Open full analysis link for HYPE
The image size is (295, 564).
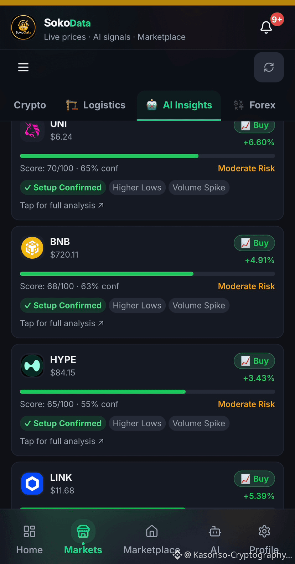tap(62, 441)
